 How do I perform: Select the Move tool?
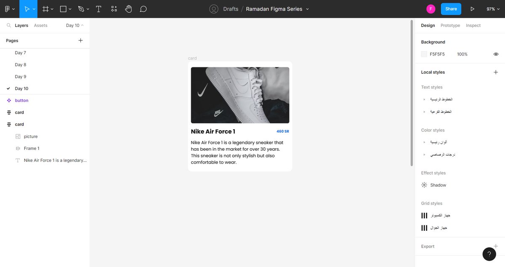(x=27, y=9)
